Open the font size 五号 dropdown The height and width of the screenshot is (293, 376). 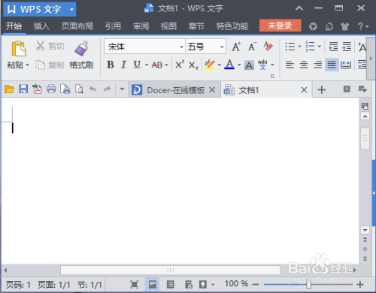pyautogui.click(x=222, y=47)
